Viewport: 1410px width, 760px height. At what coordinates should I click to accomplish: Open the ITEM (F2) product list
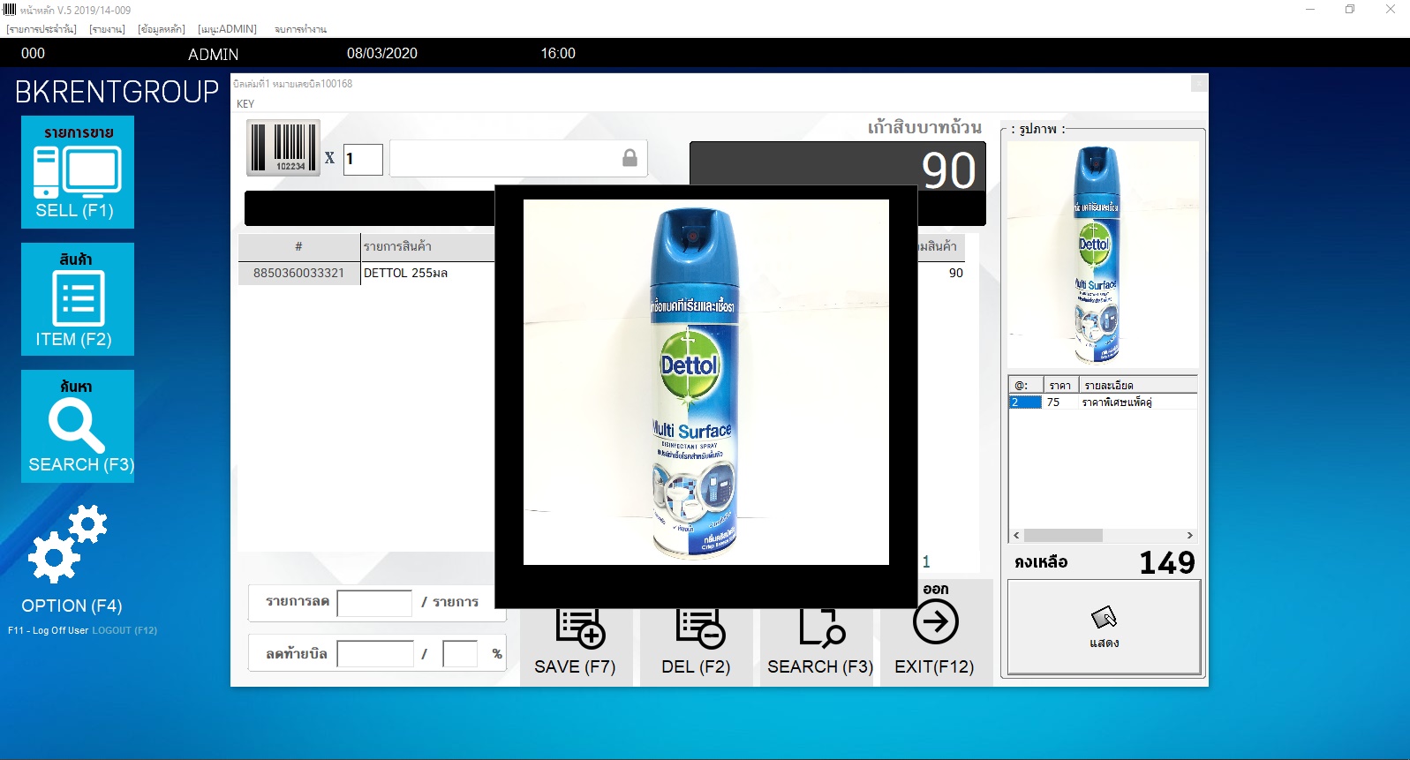click(x=78, y=299)
